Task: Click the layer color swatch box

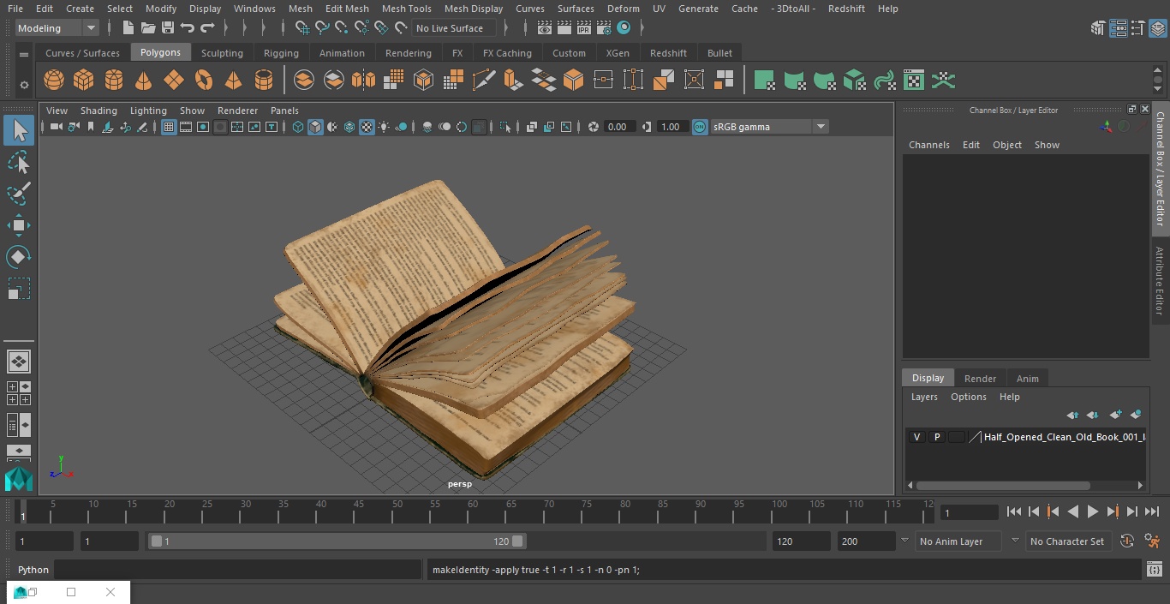Action: (956, 437)
